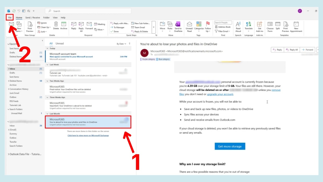Image resolution: width=323 pixels, height=182 pixels.
Task: Click Print Preview in New Group
Action: click(30, 26)
